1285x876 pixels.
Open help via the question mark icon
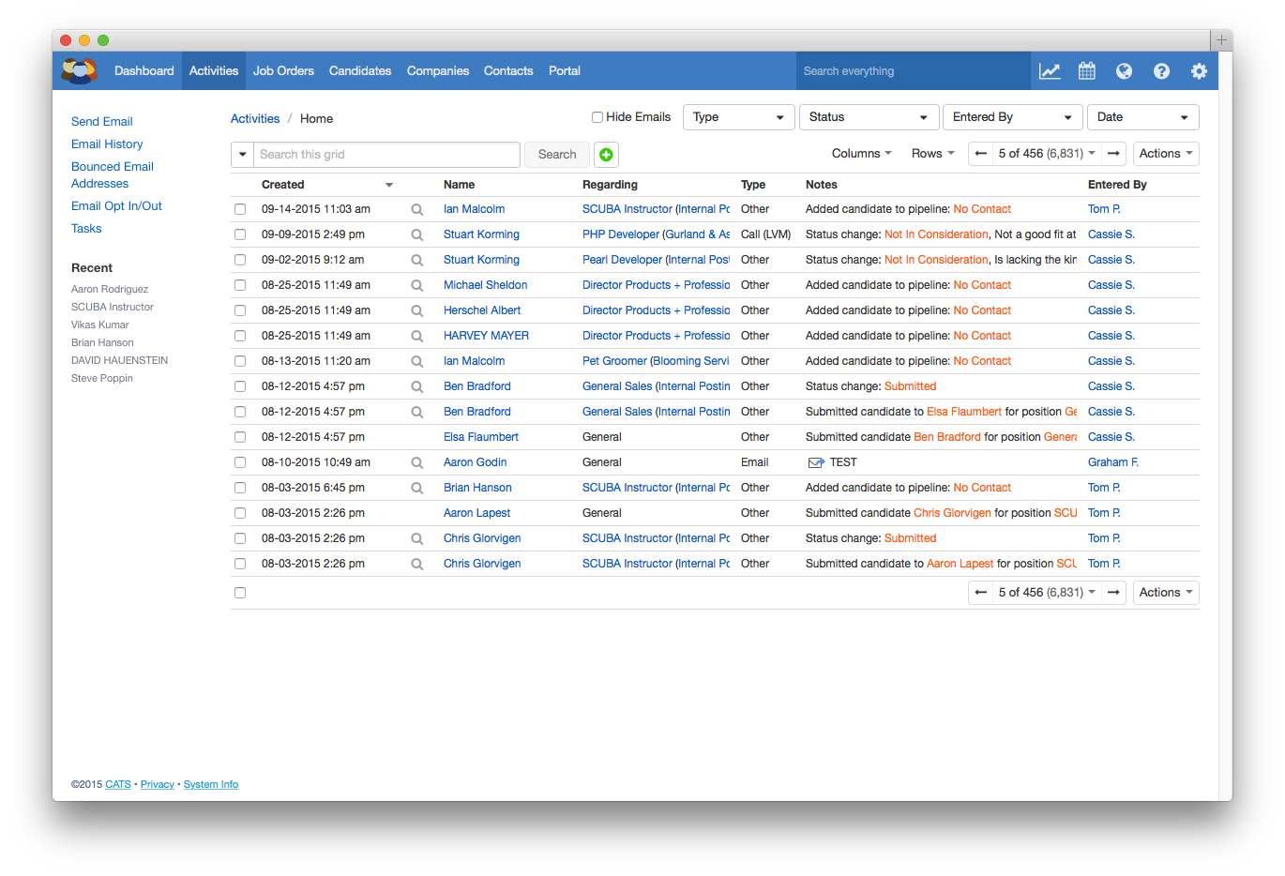click(1161, 70)
